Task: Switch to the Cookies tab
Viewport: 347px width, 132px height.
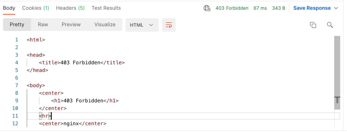Action: (x=35, y=8)
